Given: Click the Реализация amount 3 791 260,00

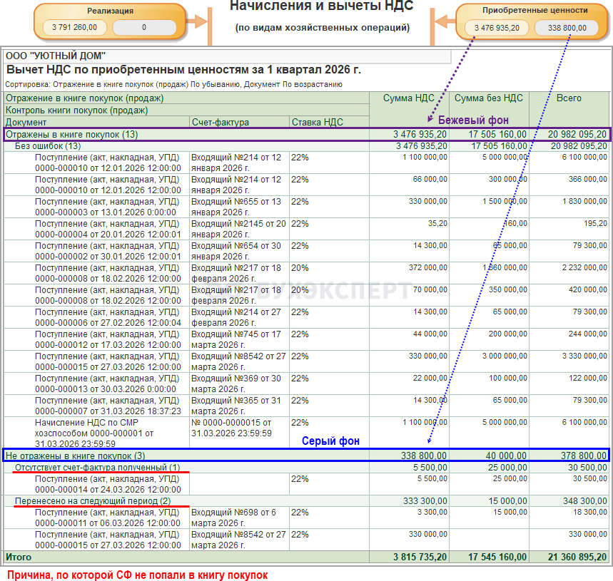Looking at the screenshot, I should [x=74, y=27].
